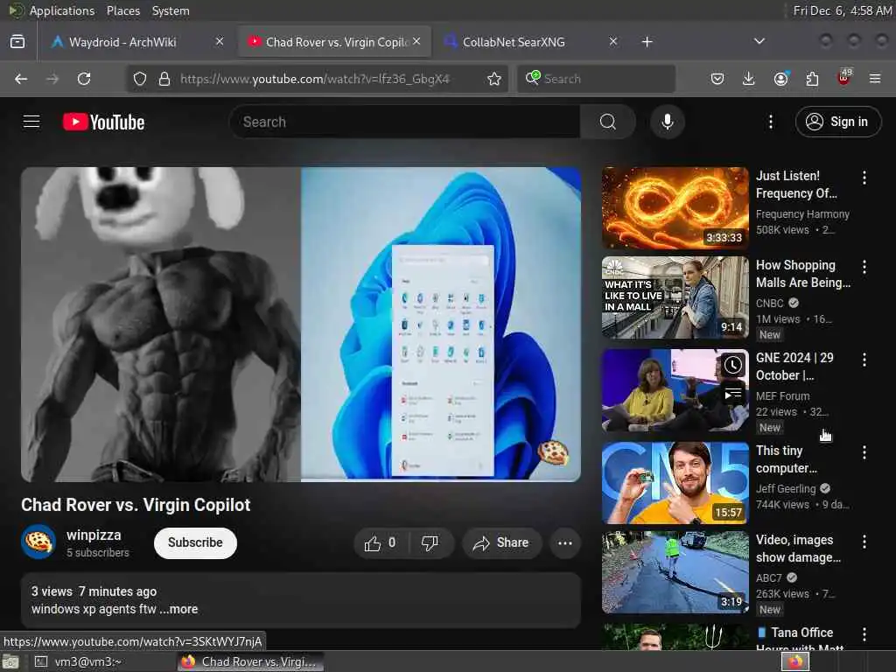Viewport: 896px width, 672px height.
Task: Open options for Video, images show damage
Action: 864,542
